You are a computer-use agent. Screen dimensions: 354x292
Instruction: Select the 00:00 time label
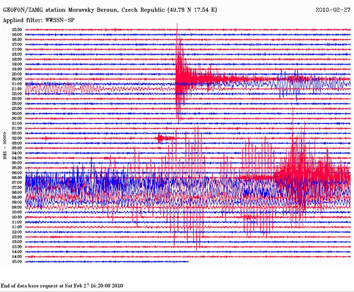point(17,113)
